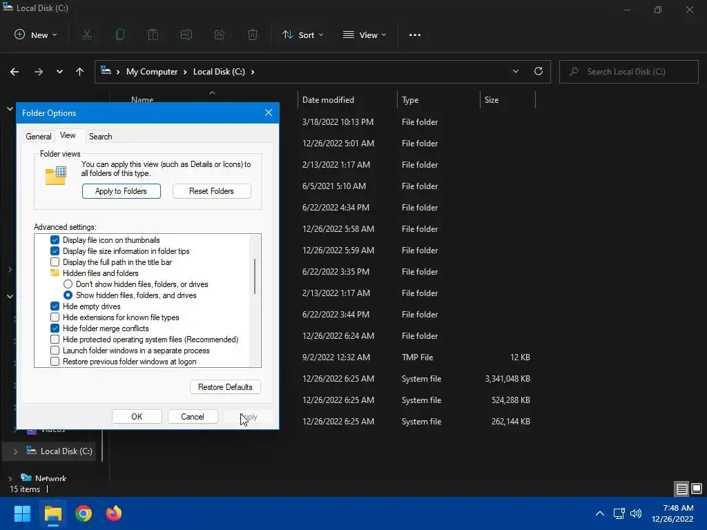Click the Search Local Disk (C:) field

629,72
